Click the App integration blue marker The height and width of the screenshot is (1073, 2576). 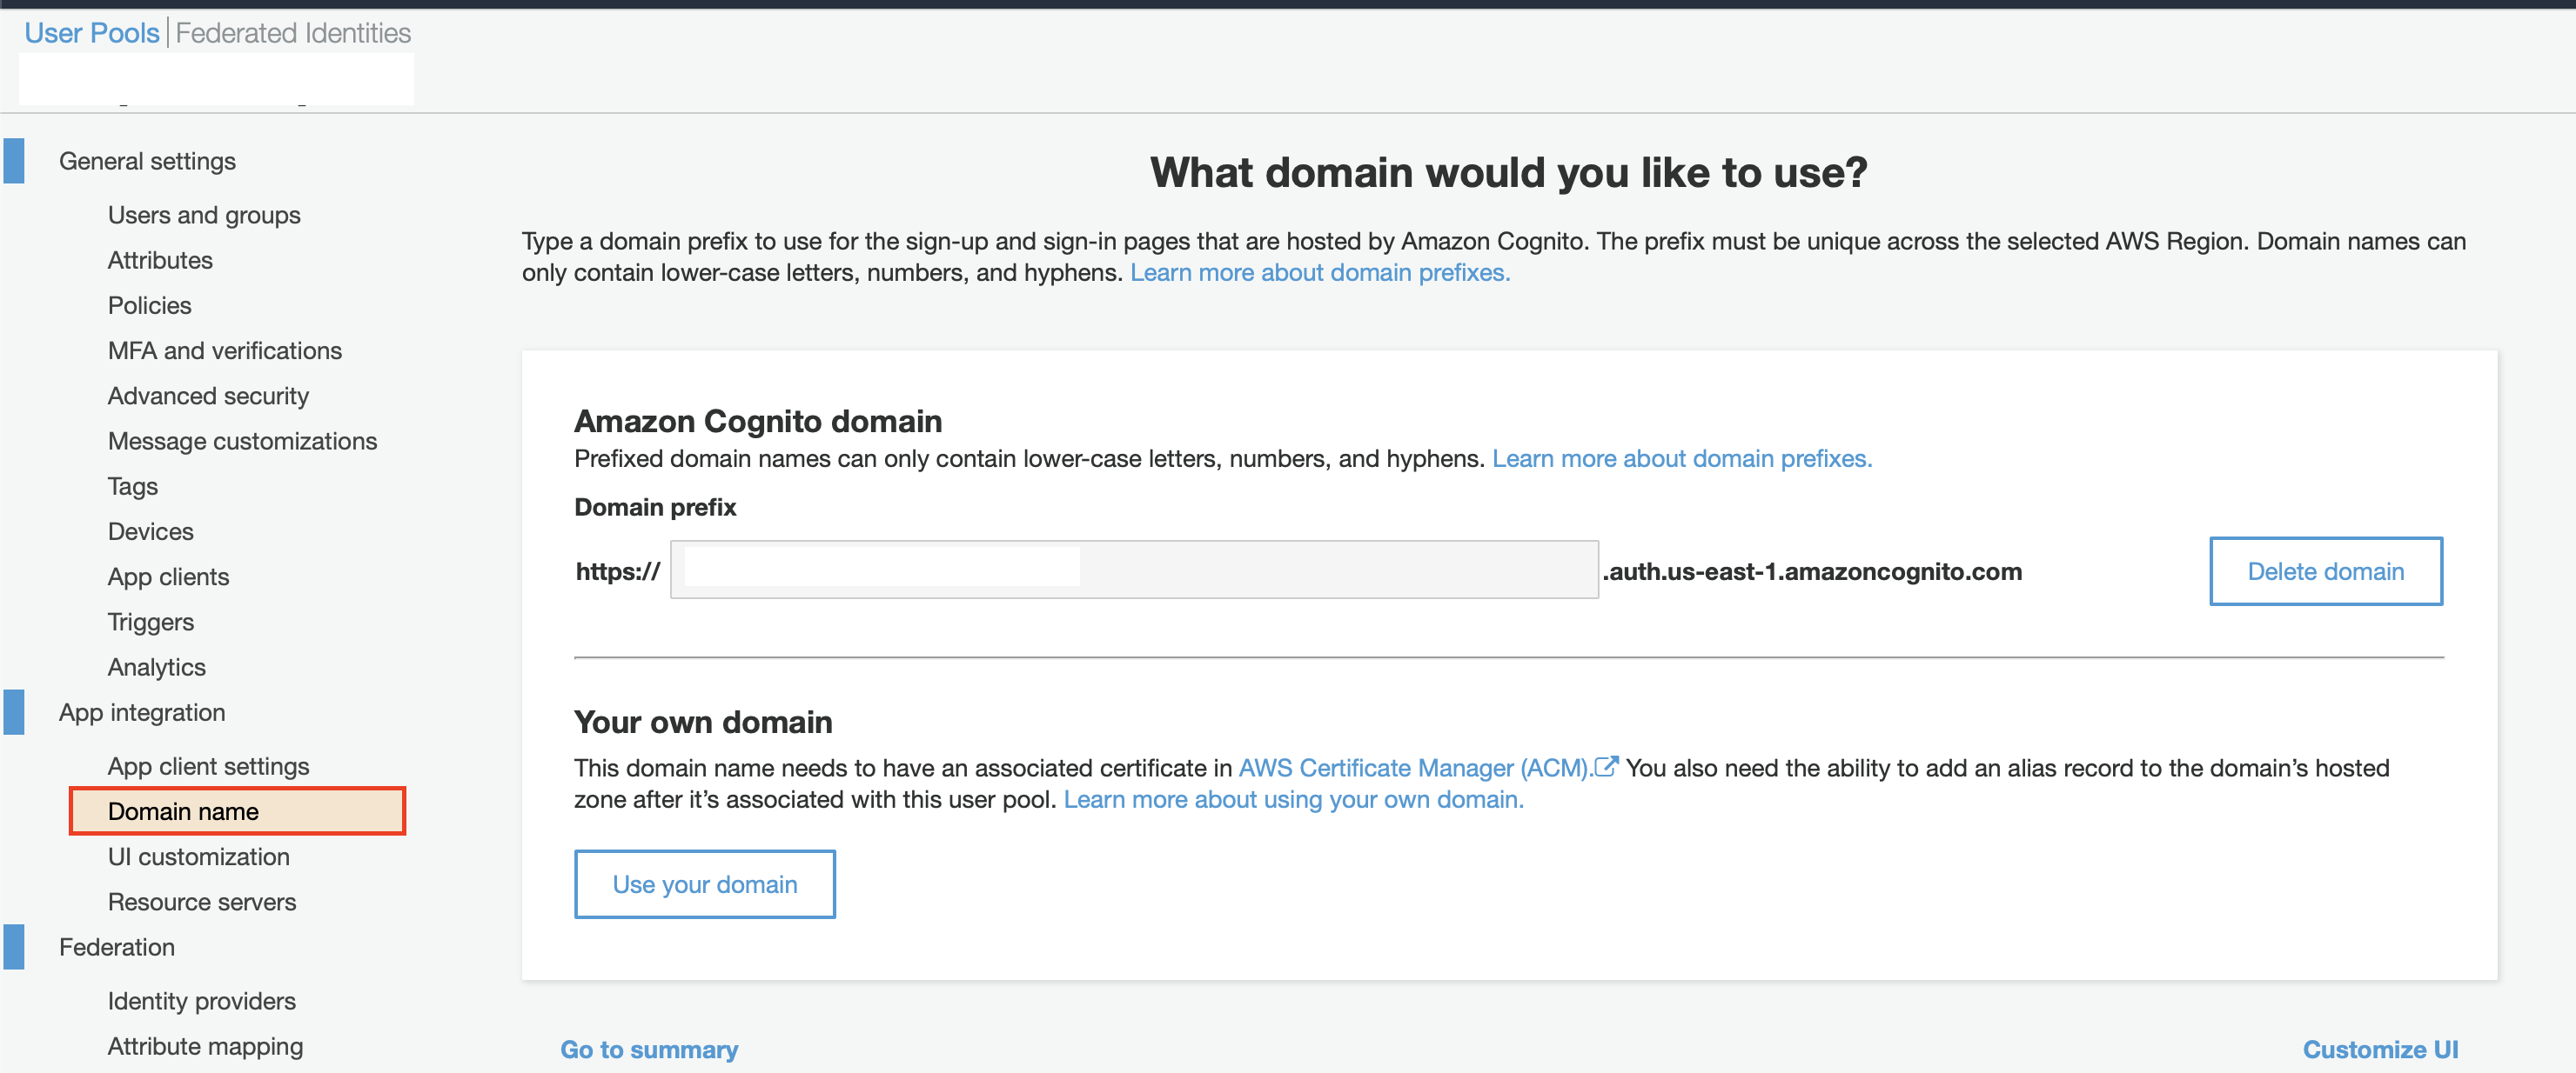pos(14,712)
